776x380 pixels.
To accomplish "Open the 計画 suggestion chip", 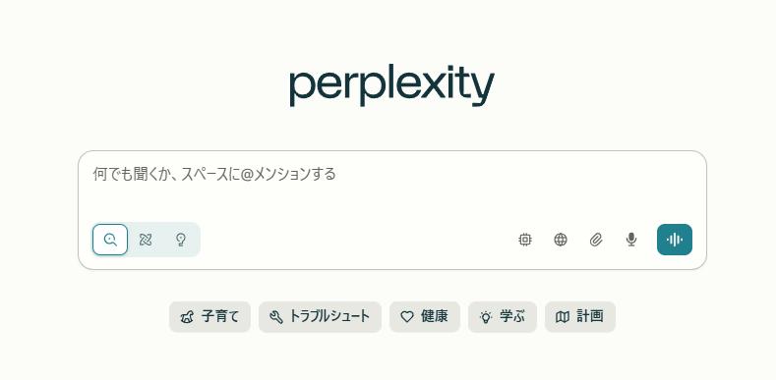I will coord(580,317).
